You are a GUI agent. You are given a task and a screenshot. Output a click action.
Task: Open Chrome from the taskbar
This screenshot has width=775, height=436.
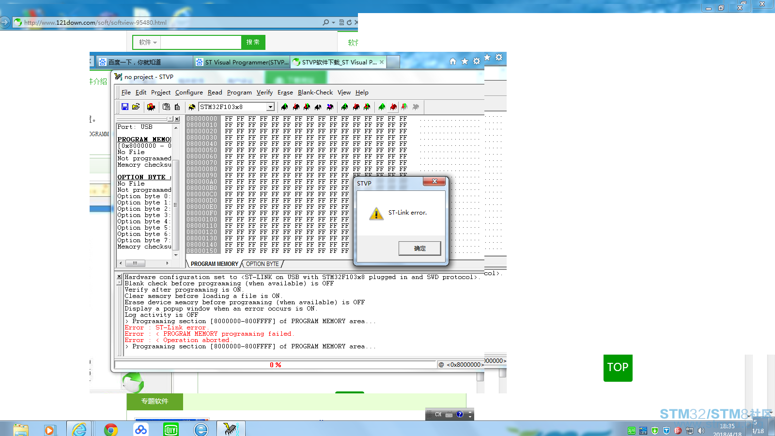[x=111, y=429]
